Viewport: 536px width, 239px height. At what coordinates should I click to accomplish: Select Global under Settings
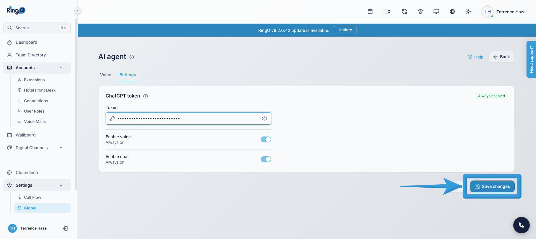coord(42,208)
